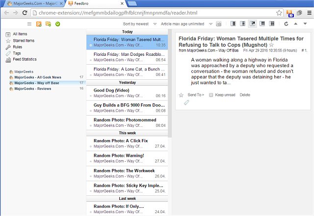Open 'Random Photo: The Workweek' article
314x216 pixels.
coord(127,173)
